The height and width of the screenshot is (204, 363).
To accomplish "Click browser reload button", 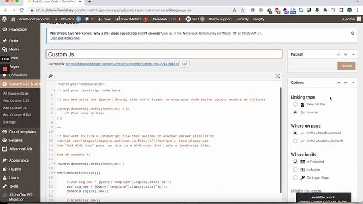I will pos(22,10).
